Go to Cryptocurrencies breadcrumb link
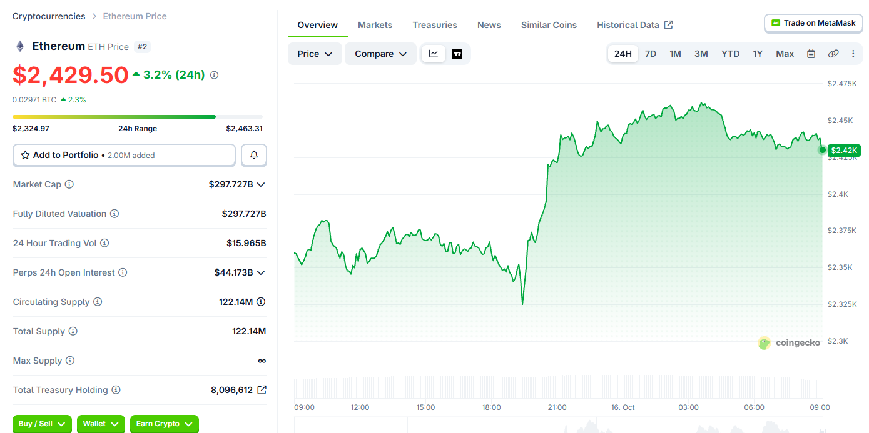 (x=49, y=16)
